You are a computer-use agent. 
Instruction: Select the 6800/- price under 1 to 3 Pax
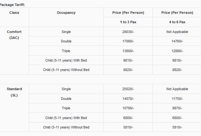[128, 118]
